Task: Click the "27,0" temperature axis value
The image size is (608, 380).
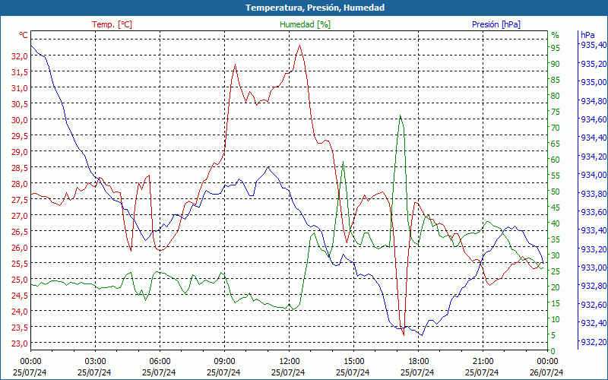Action: coord(20,216)
